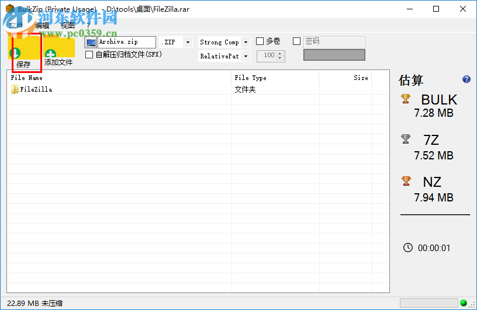The width and height of the screenshot is (477, 310).
Task: Select the BULK gold trophy icon
Action: 406,99
